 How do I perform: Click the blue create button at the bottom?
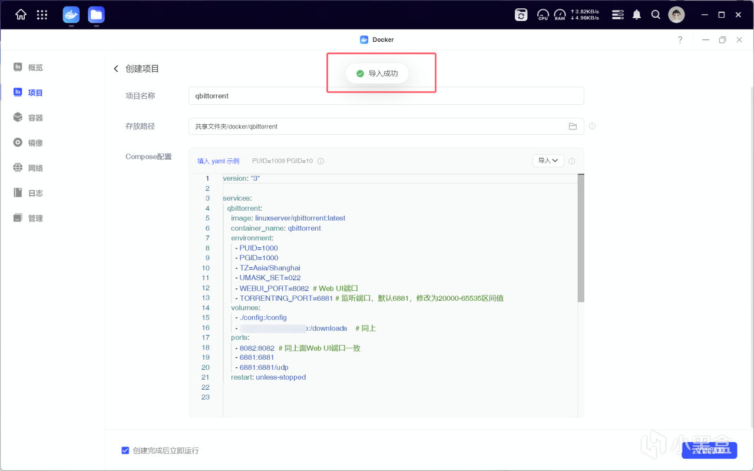(709, 450)
